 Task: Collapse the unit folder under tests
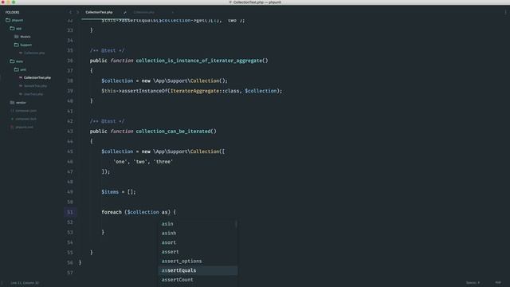point(23,69)
